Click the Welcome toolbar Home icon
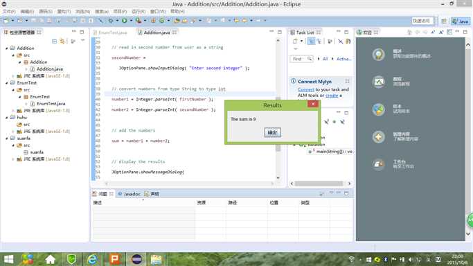The width and height of the screenshot is (473, 266). click(409, 32)
